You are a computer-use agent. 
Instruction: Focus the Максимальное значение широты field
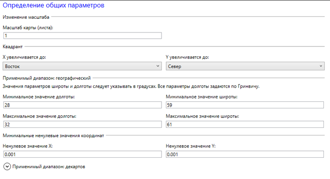(245, 125)
